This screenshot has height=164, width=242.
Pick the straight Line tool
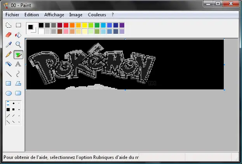[9, 74]
